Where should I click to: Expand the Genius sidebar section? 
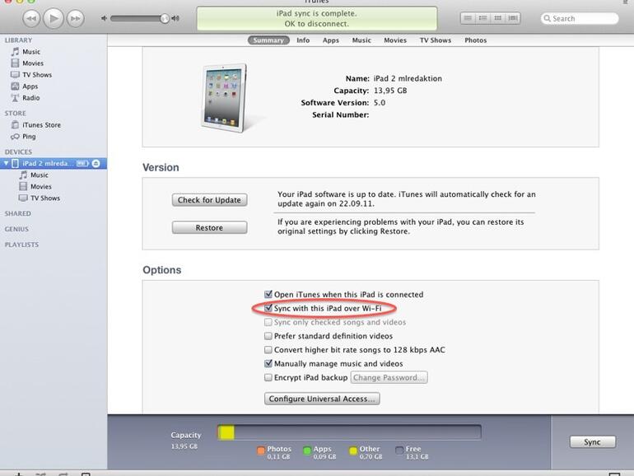point(16,229)
